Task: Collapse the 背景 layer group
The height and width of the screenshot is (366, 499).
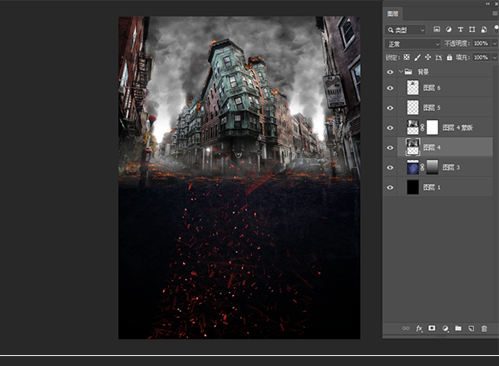Action: (x=400, y=72)
